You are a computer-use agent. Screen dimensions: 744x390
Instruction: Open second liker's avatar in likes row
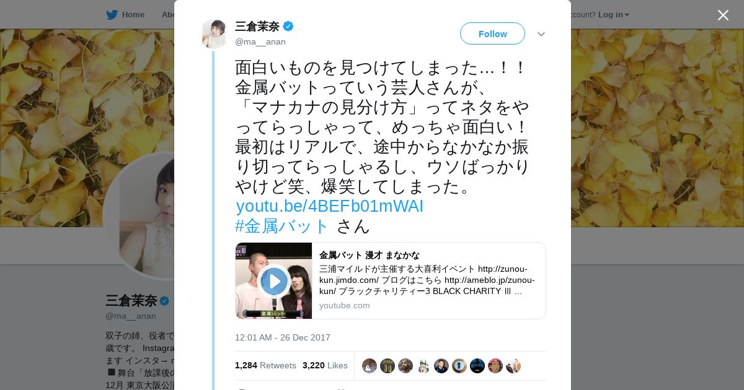[x=387, y=365]
